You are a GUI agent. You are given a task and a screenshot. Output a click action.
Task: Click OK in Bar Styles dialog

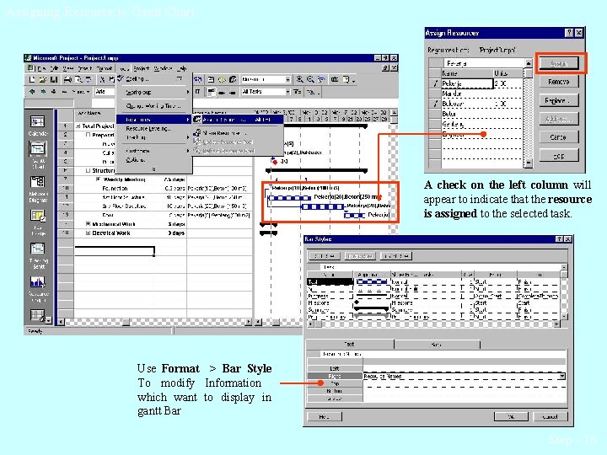coord(511,417)
